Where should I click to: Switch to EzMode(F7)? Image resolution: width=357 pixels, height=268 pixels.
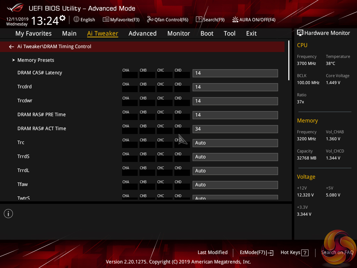[x=256, y=253]
